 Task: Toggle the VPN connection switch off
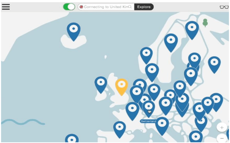[69, 7]
